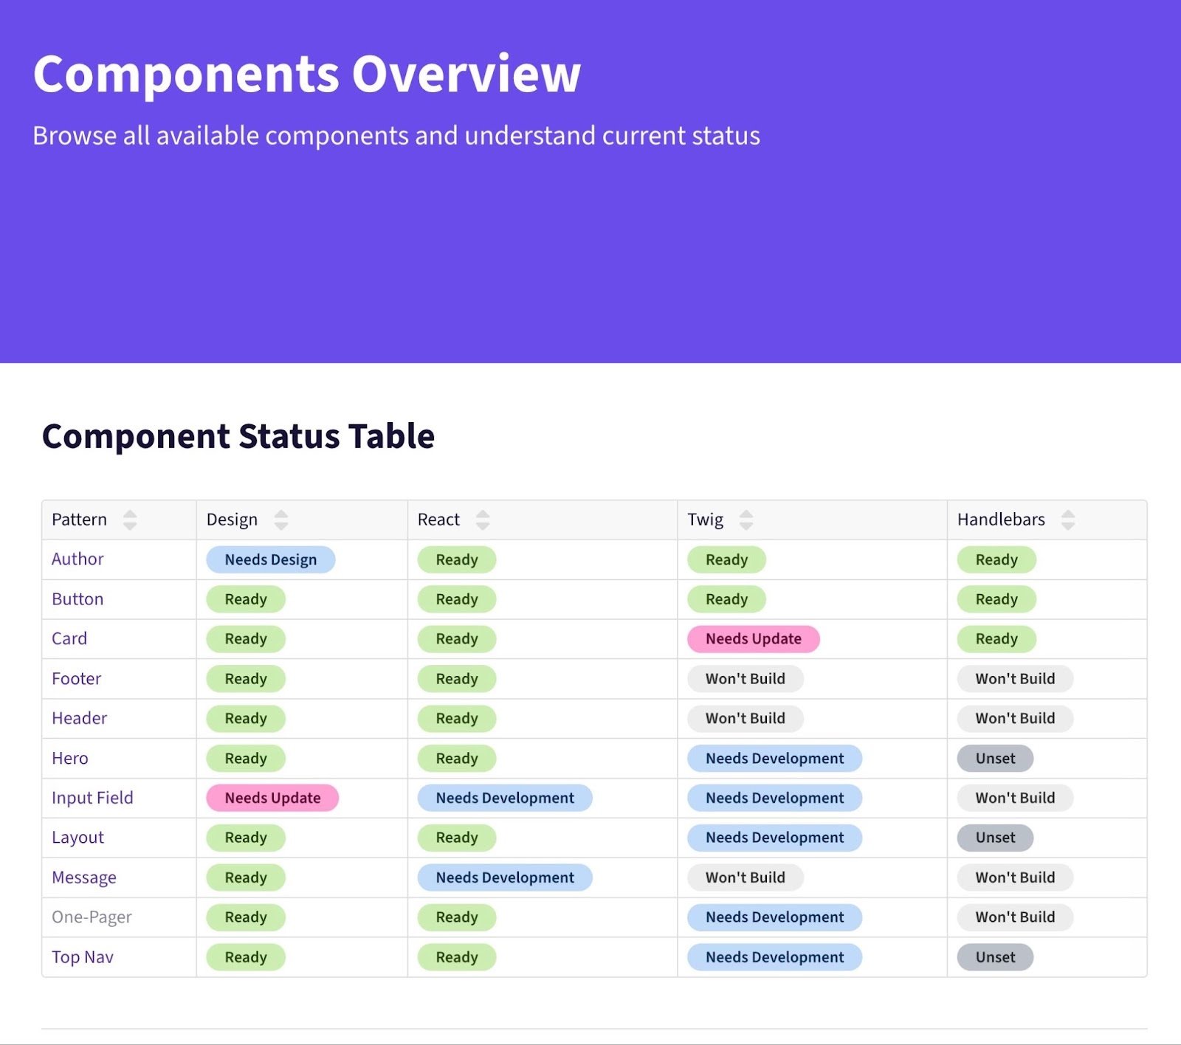The image size is (1181, 1045).
Task: Click the Input Field pattern link
Action: point(92,799)
